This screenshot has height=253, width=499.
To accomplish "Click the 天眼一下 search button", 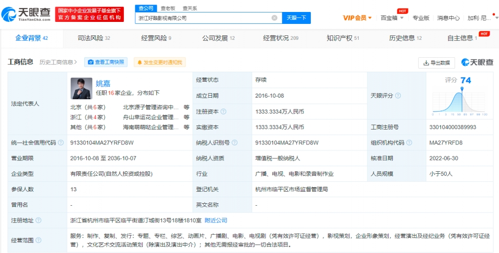I will (x=296, y=18).
